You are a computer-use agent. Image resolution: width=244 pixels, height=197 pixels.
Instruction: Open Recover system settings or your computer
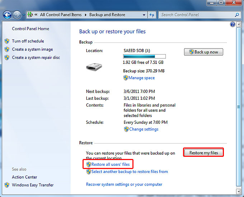coord(124,184)
